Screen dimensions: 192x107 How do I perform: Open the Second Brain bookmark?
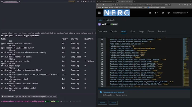(x=133, y=7)
